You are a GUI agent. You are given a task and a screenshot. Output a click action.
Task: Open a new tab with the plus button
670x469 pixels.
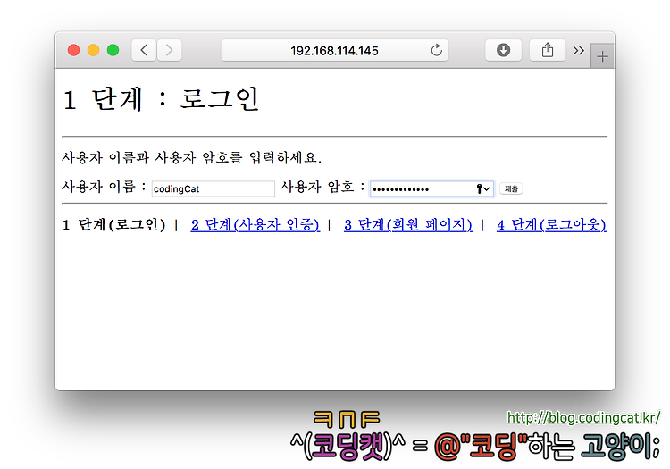tap(602, 56)
